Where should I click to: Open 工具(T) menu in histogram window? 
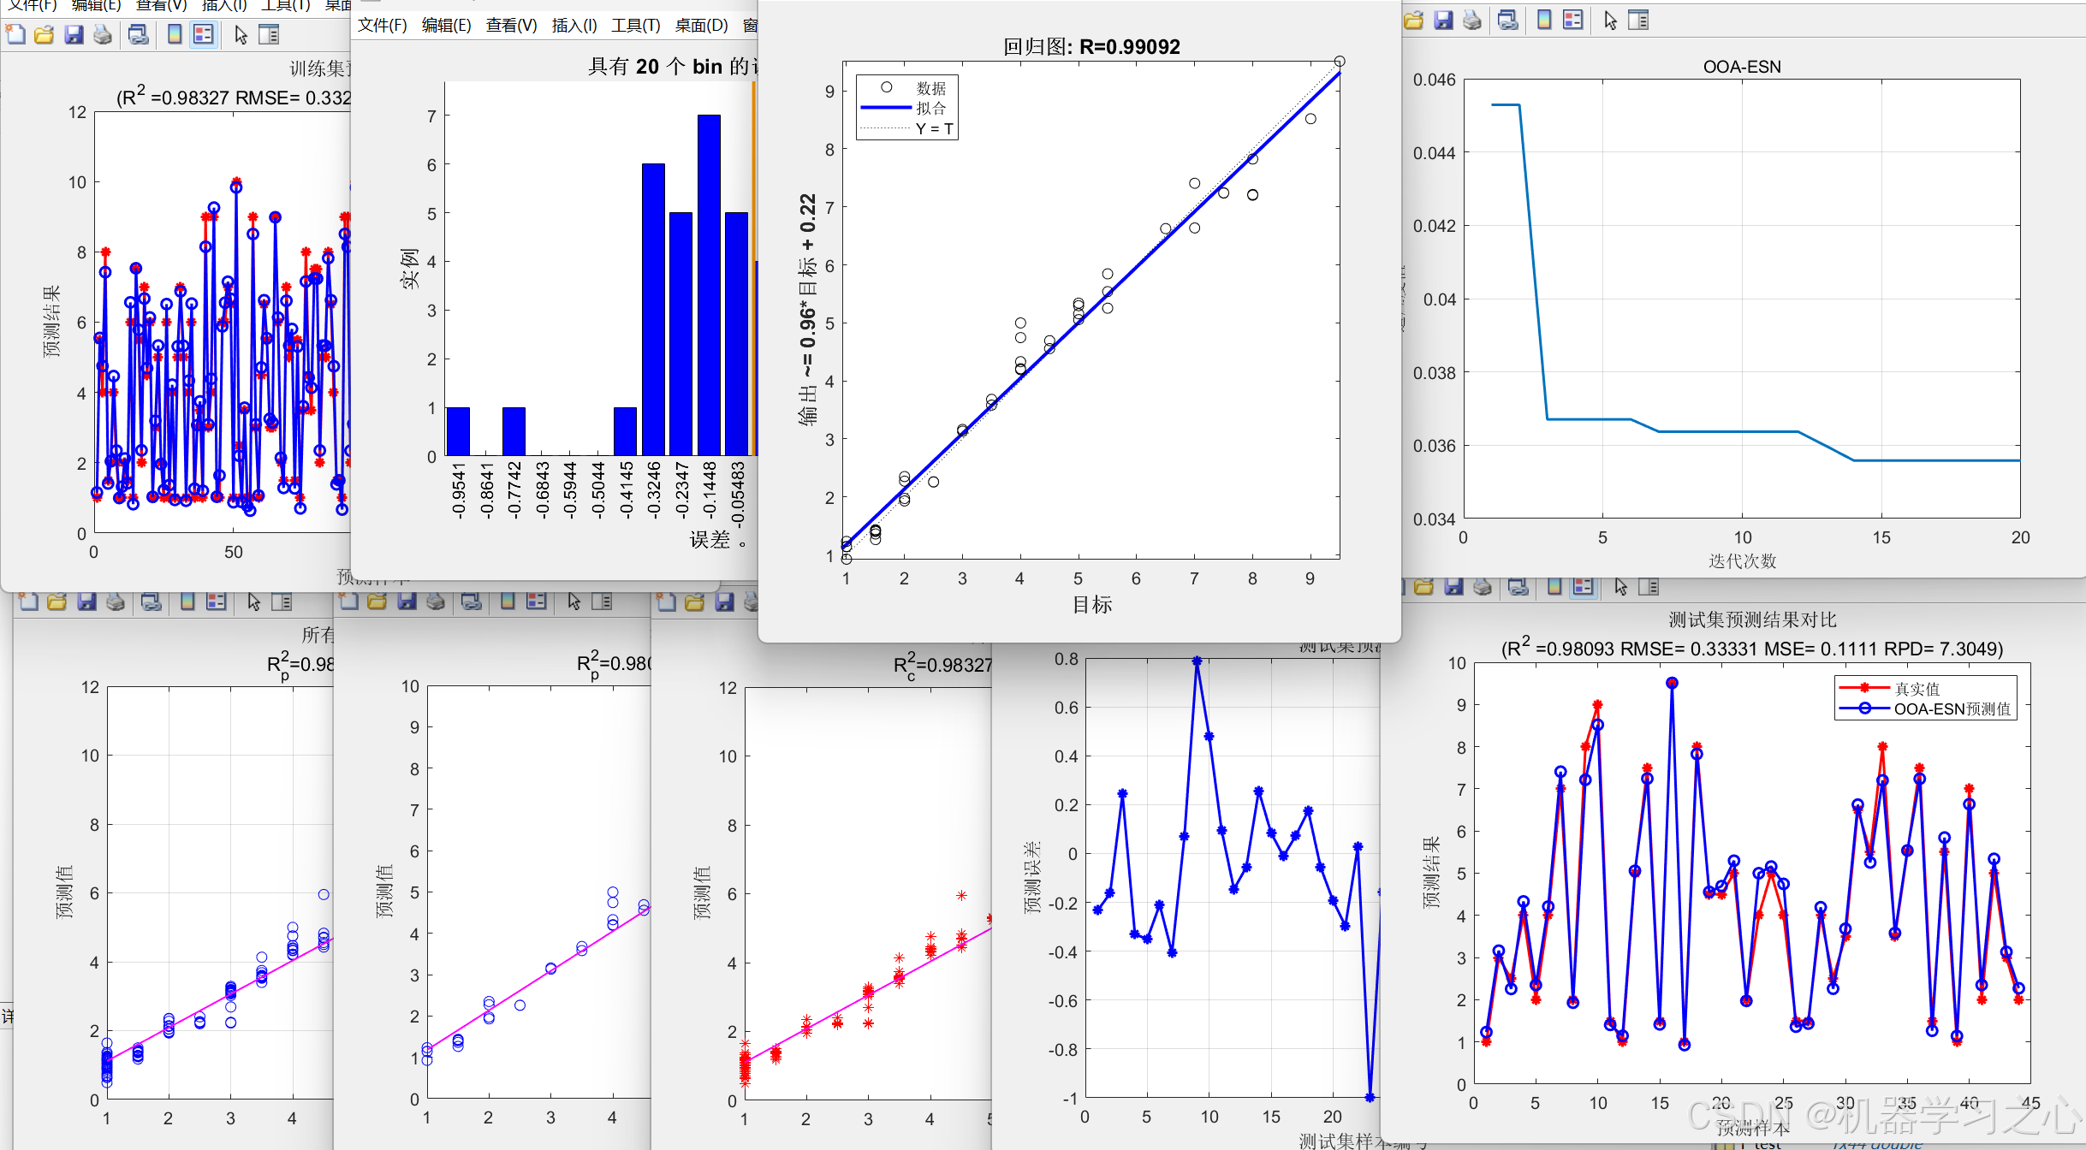tap(636, 26)
